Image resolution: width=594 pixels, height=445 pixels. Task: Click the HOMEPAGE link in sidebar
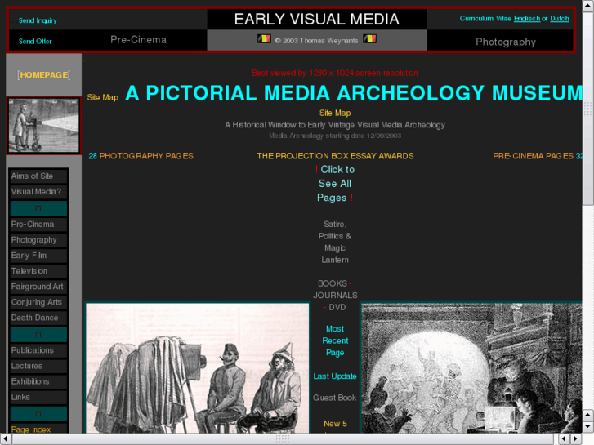tap(44, 75)
